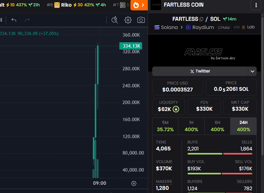
Task: Click the MKT CAP $330K box
Action: point(240,107)
